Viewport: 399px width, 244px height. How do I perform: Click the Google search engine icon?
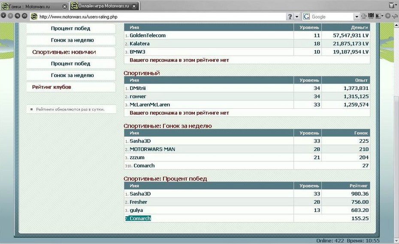coord(306,17)
